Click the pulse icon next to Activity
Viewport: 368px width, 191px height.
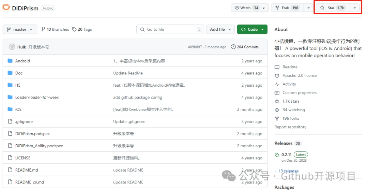click(x=277, y=84)
